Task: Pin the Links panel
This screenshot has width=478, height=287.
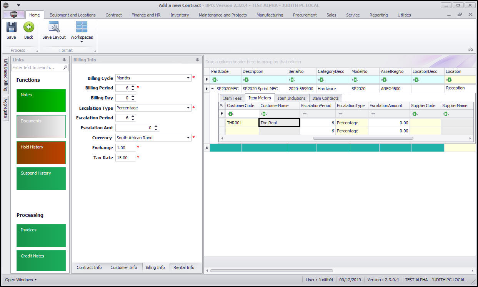Action: [x=65, y=60]
